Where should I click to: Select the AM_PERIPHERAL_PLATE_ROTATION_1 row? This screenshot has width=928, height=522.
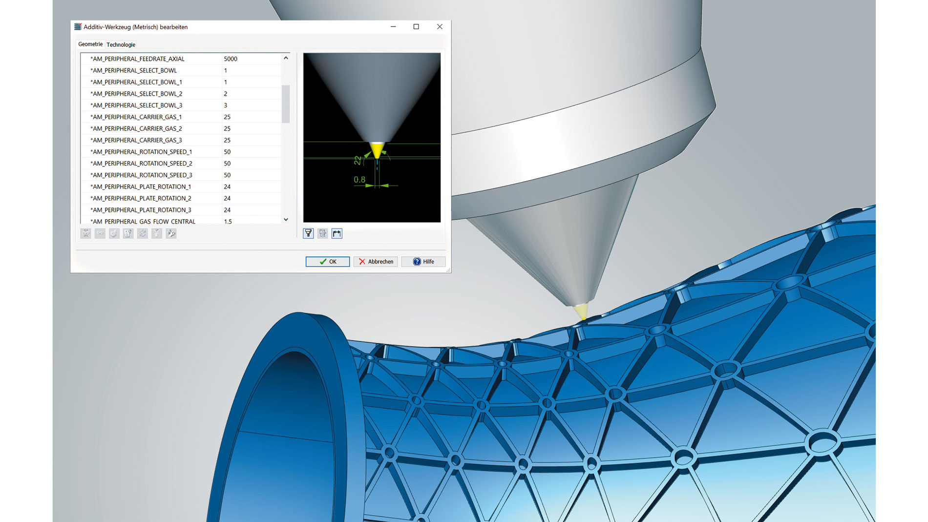(181, 187)
